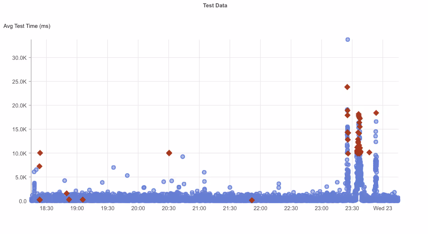The image size is (428, 234).
Task: Click the "22:30" x-axis time label
Action: tap(291, 208)
